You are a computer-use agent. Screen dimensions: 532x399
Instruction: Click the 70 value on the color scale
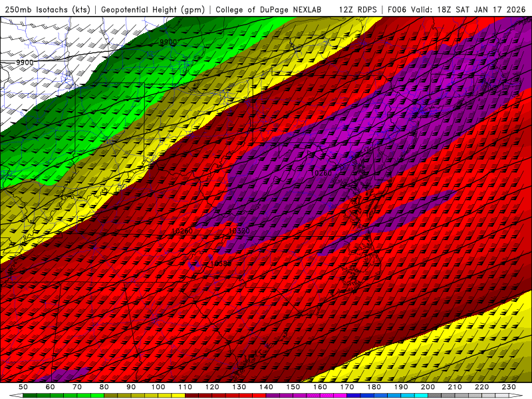point(77,387)
